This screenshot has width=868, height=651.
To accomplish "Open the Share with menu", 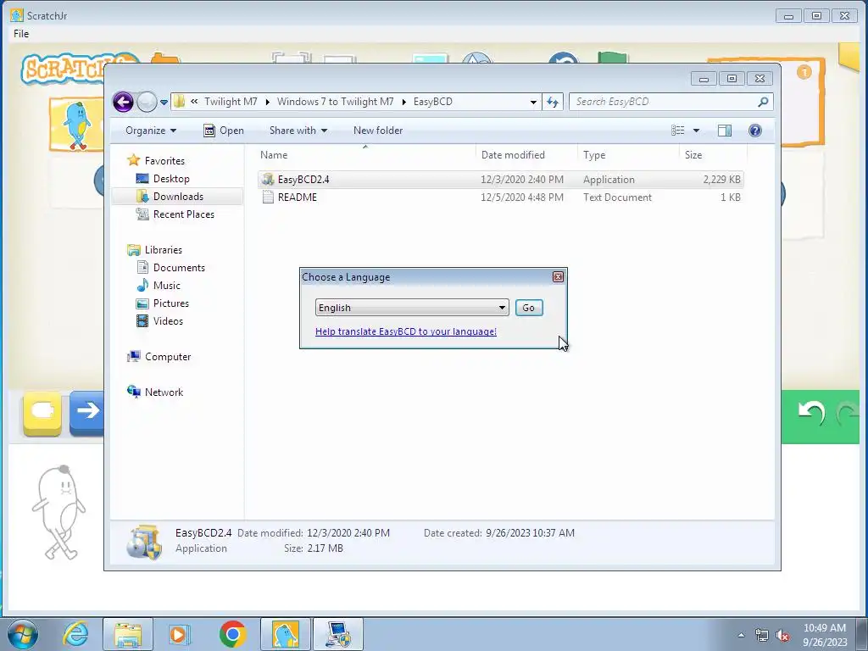I will pyautogui.click(x=298, y=131).
